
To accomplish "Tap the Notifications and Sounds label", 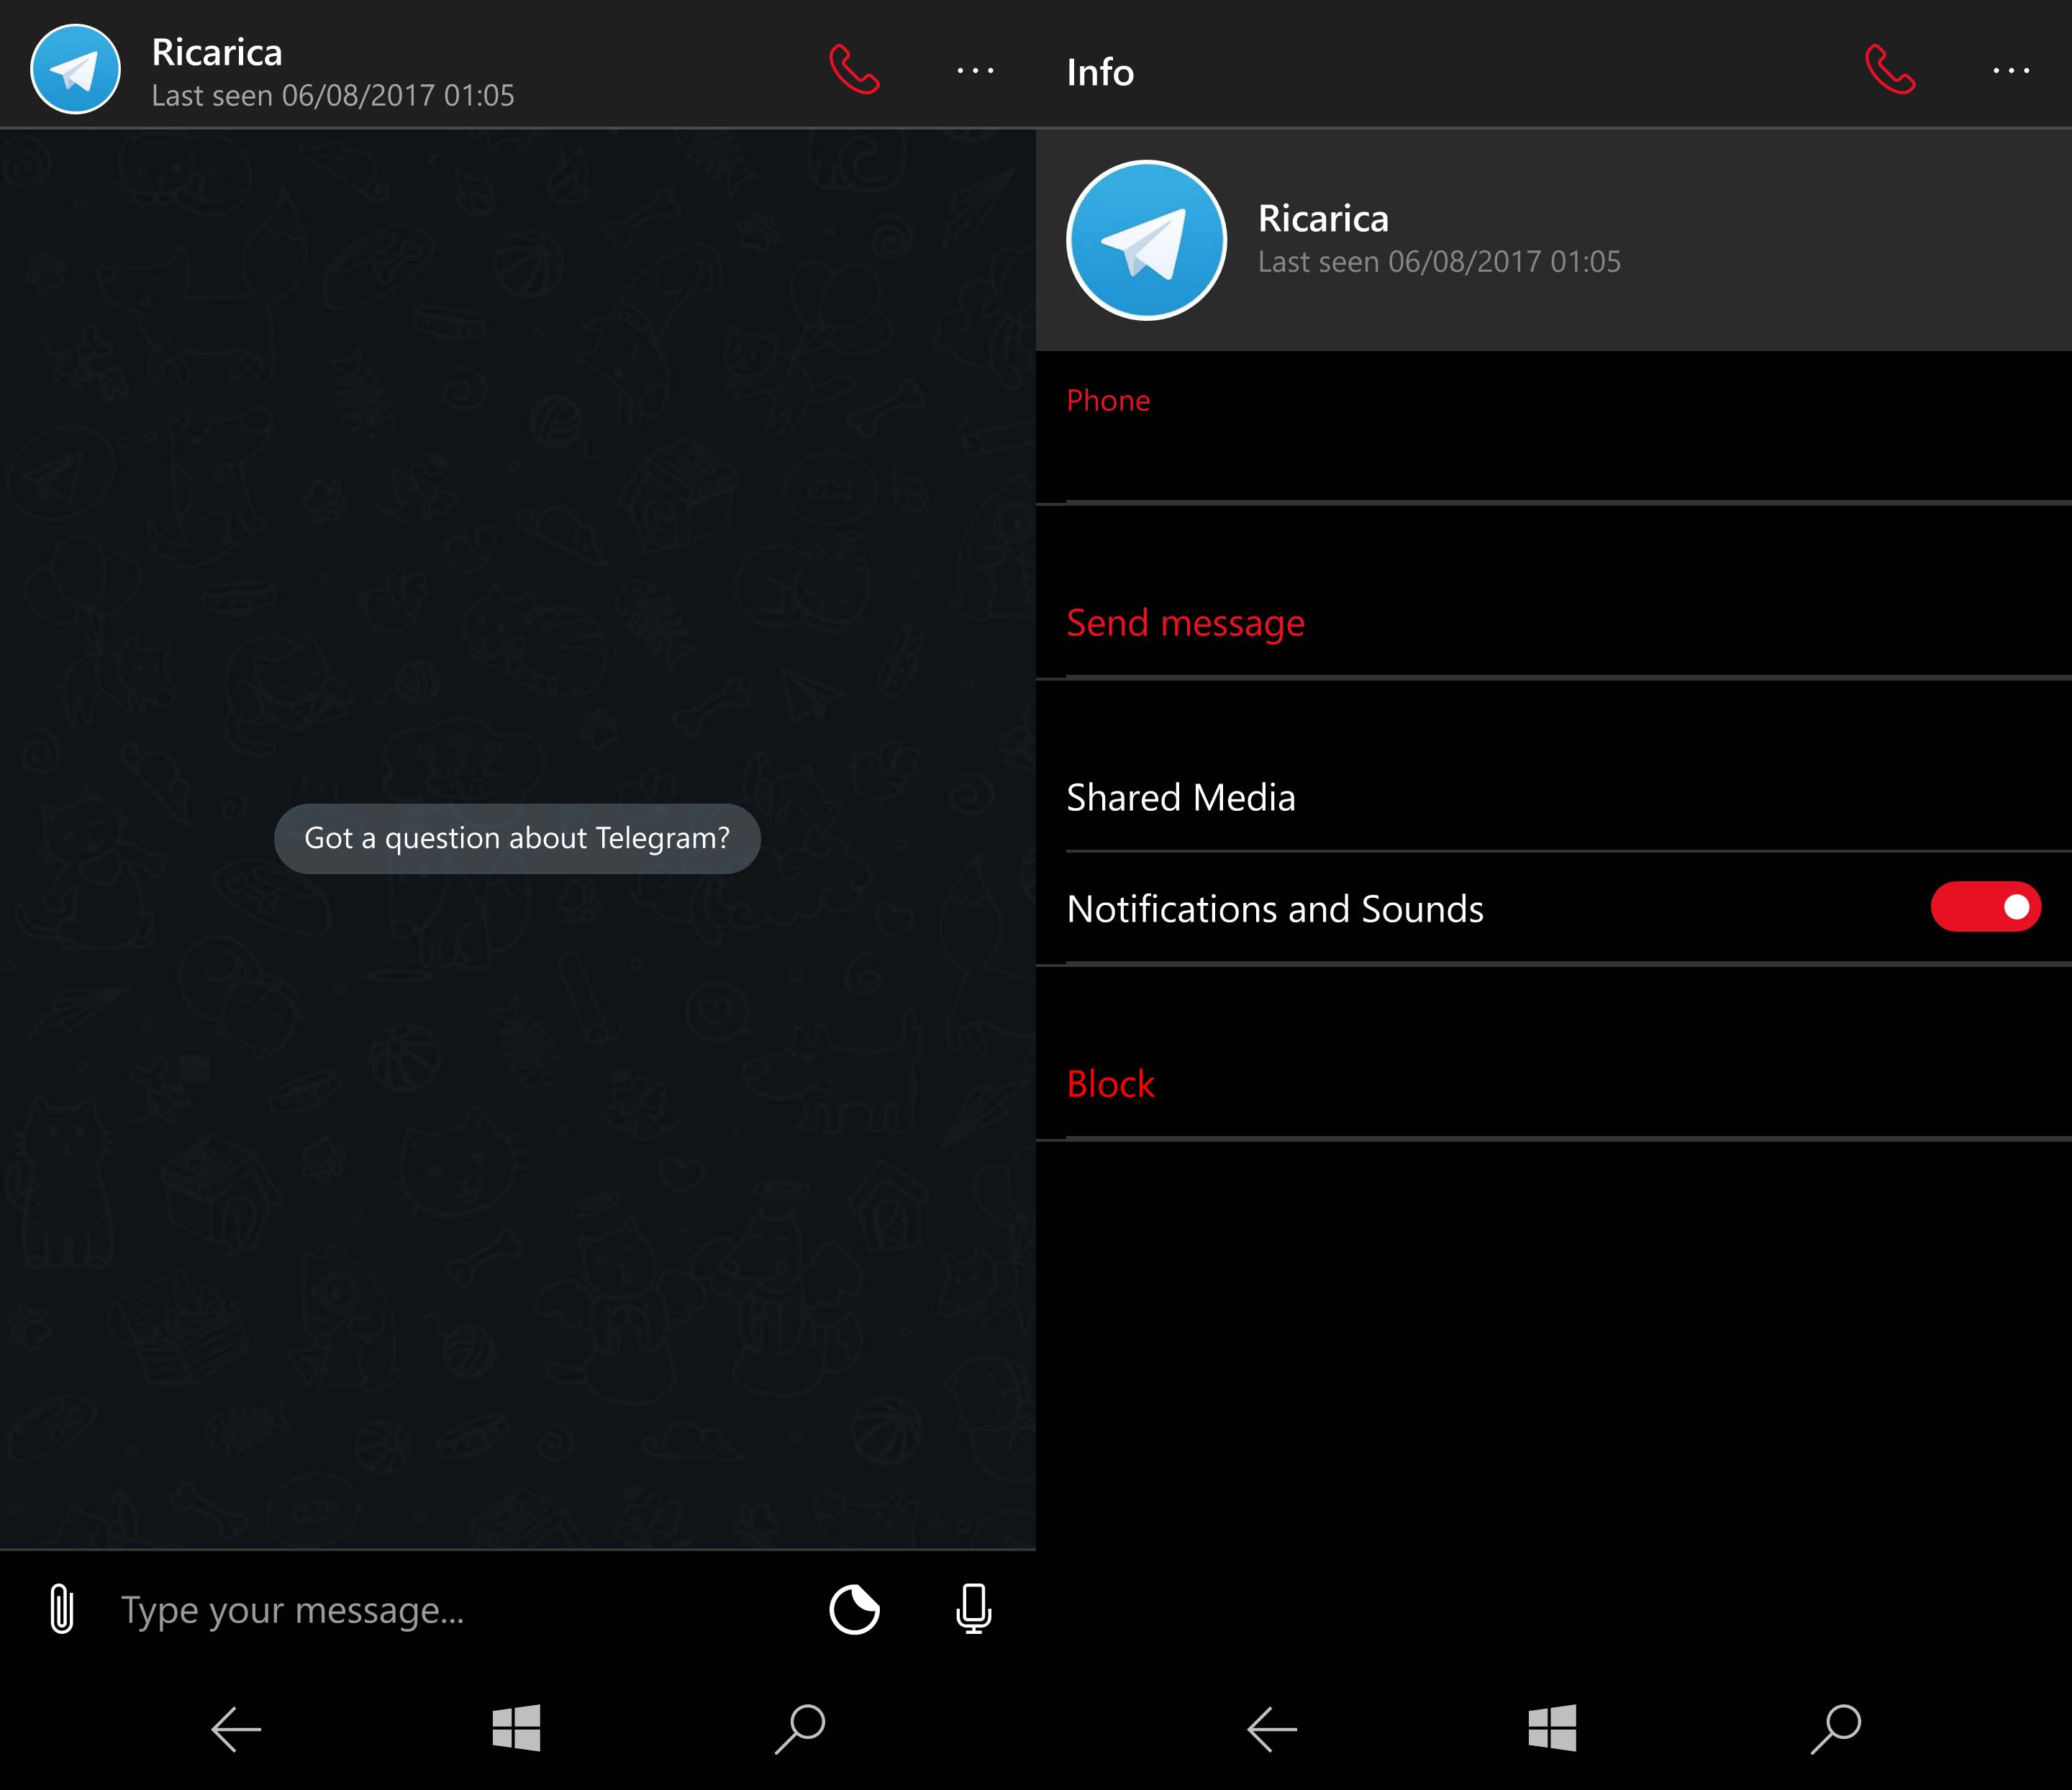I will point(1275,909).
